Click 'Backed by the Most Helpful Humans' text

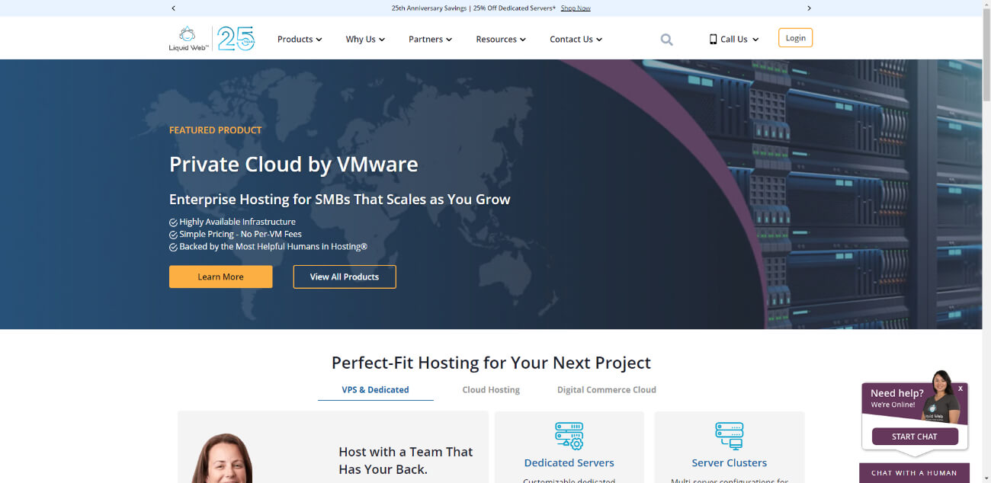[x=273, y=247]
